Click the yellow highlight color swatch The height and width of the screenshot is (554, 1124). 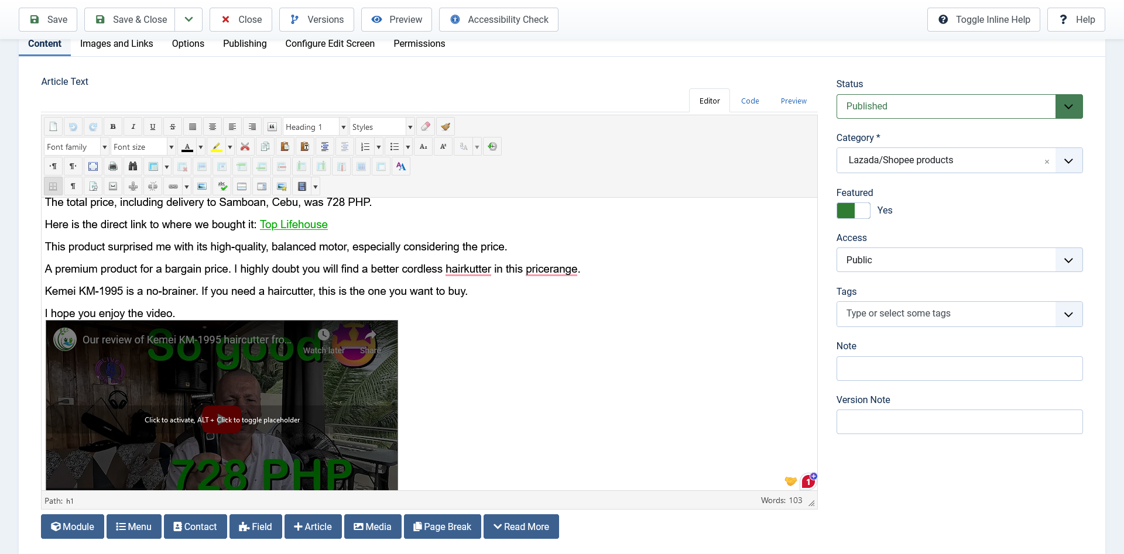coord(217,147)
